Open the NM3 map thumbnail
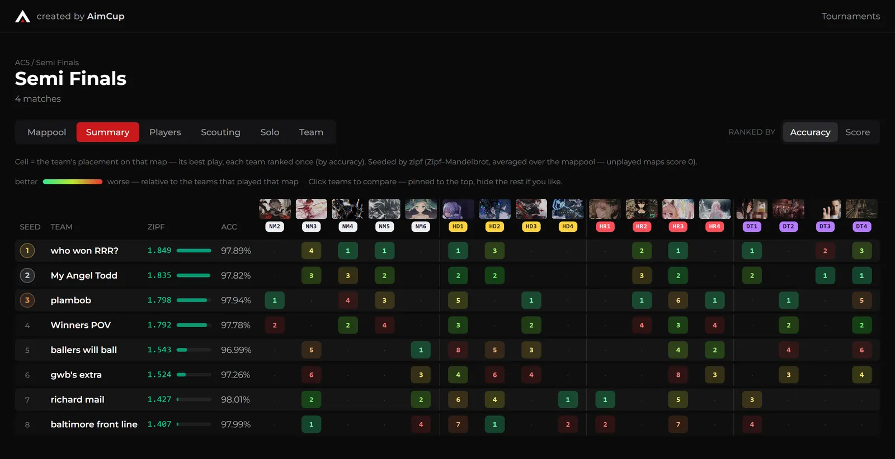 (x=311, y=209)
